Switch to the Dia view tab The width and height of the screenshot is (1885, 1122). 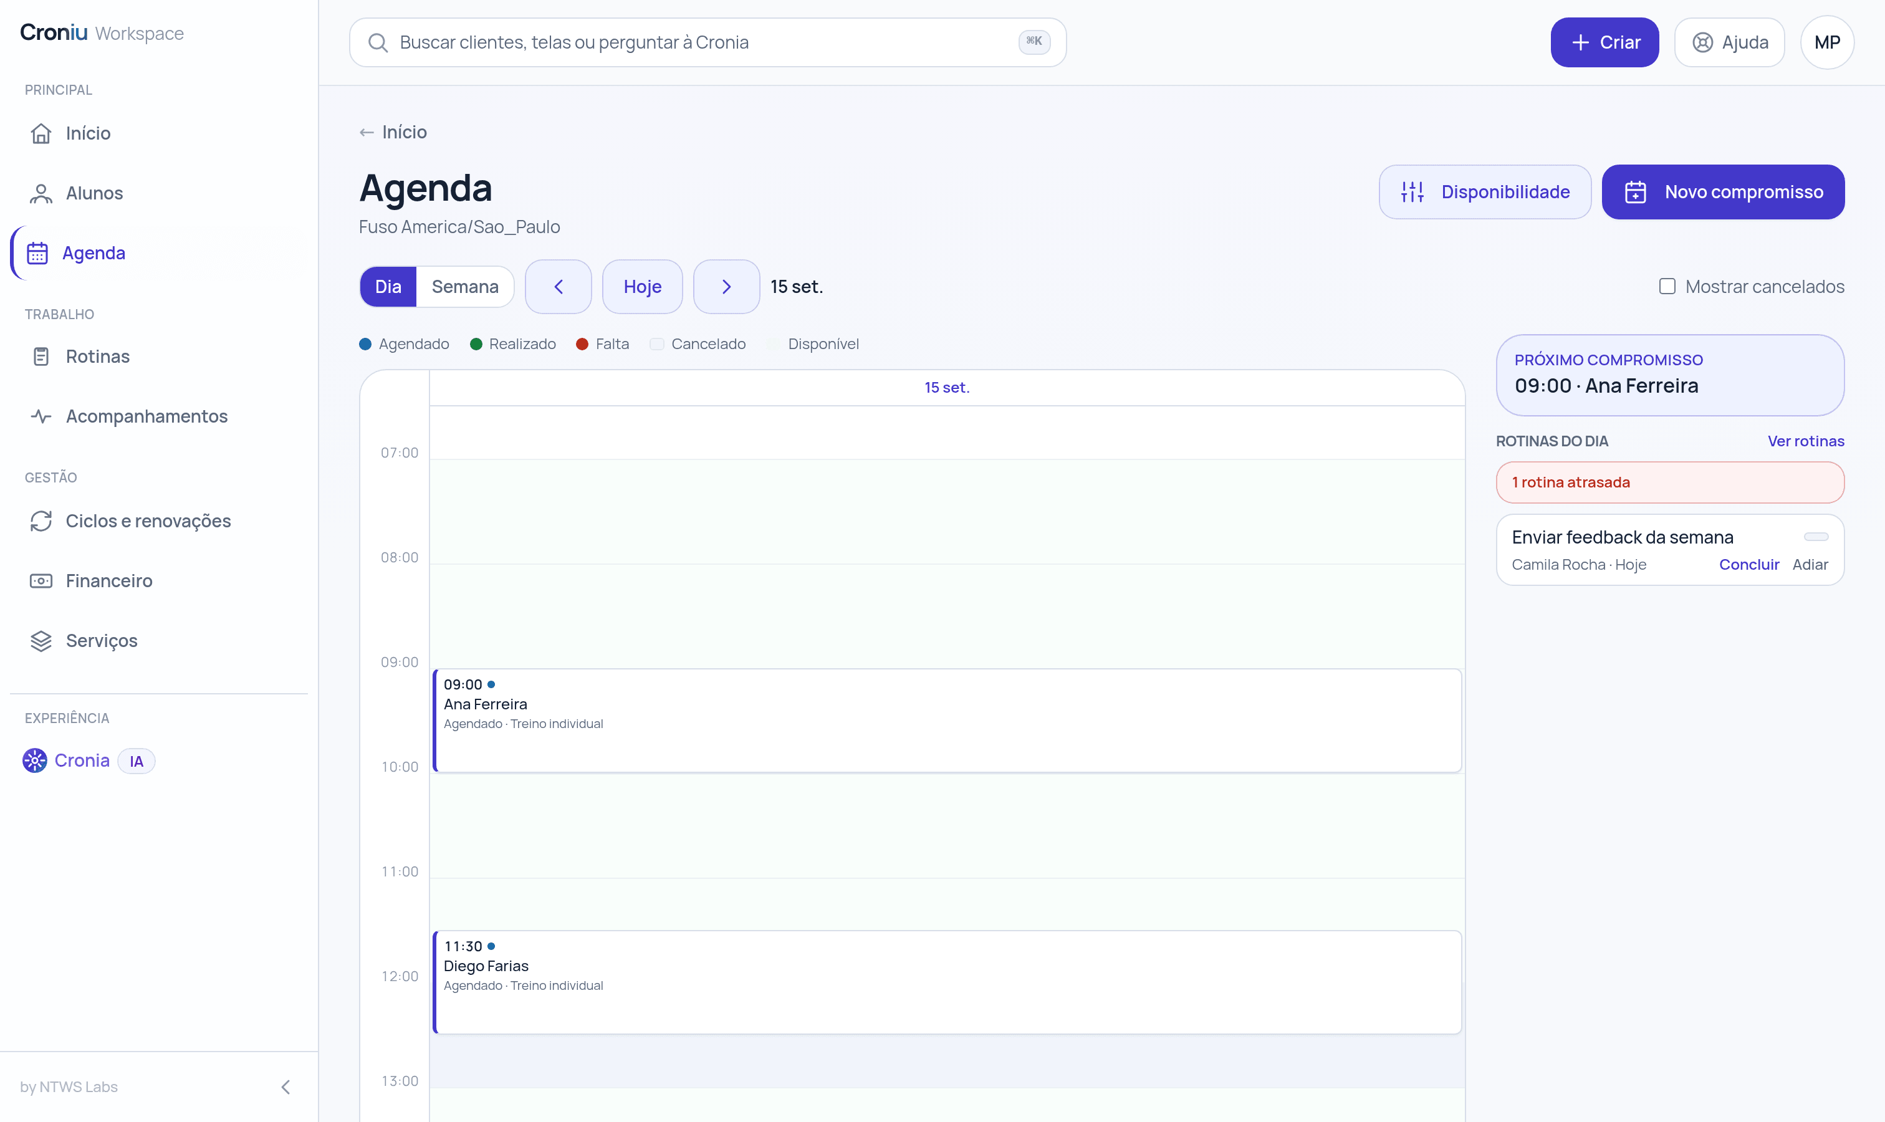pos(388,287)
